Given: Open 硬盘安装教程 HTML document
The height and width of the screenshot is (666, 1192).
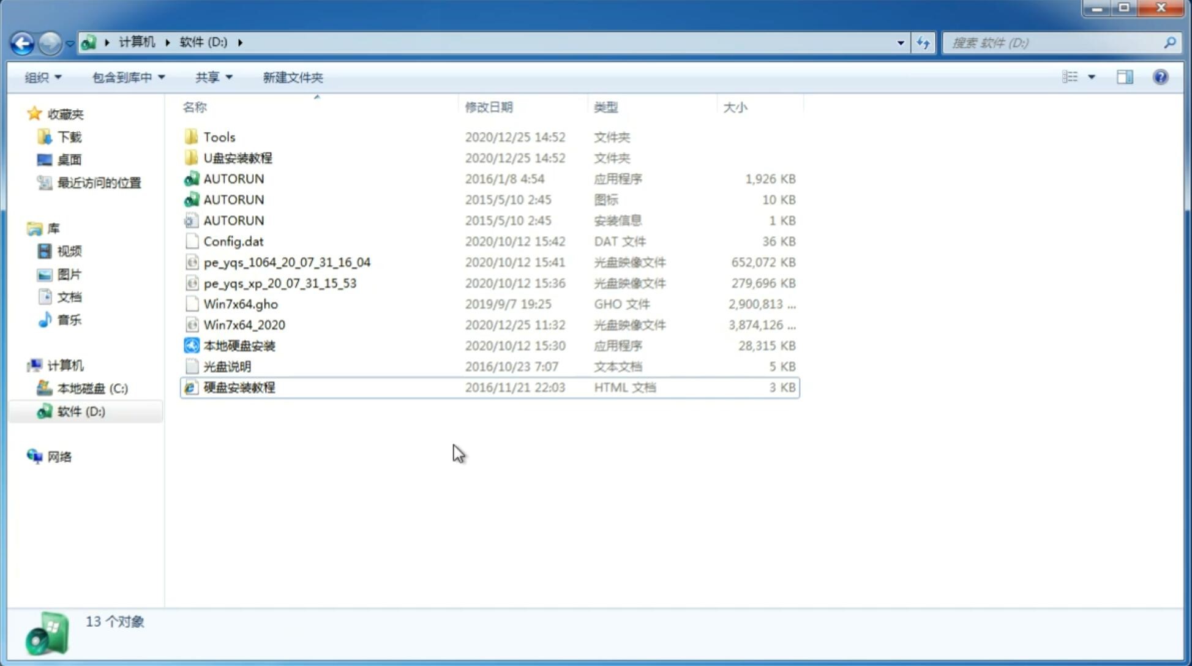Looking at the screenshot, I should pos(239,387).
